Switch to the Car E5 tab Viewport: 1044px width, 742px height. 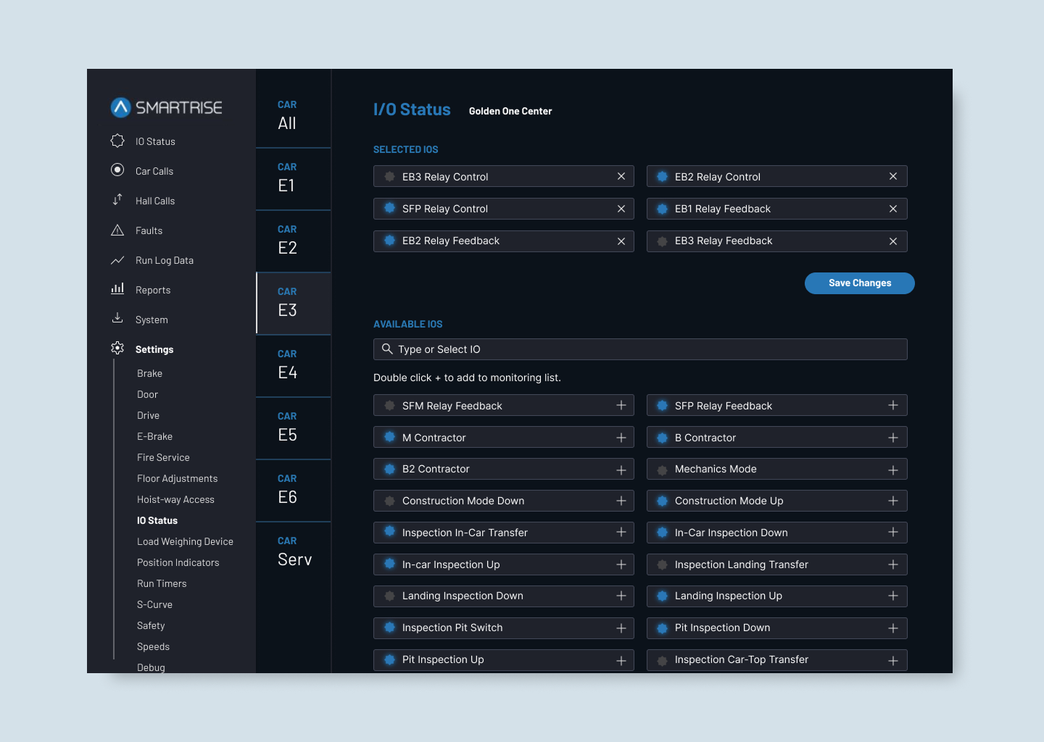click(294, 428)
